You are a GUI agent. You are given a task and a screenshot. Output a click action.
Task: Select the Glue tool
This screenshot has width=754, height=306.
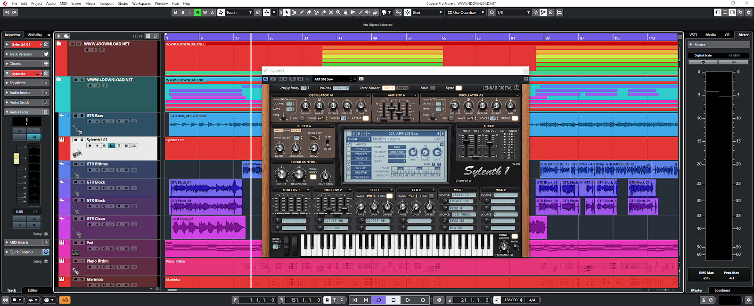(x=324, y=12)
